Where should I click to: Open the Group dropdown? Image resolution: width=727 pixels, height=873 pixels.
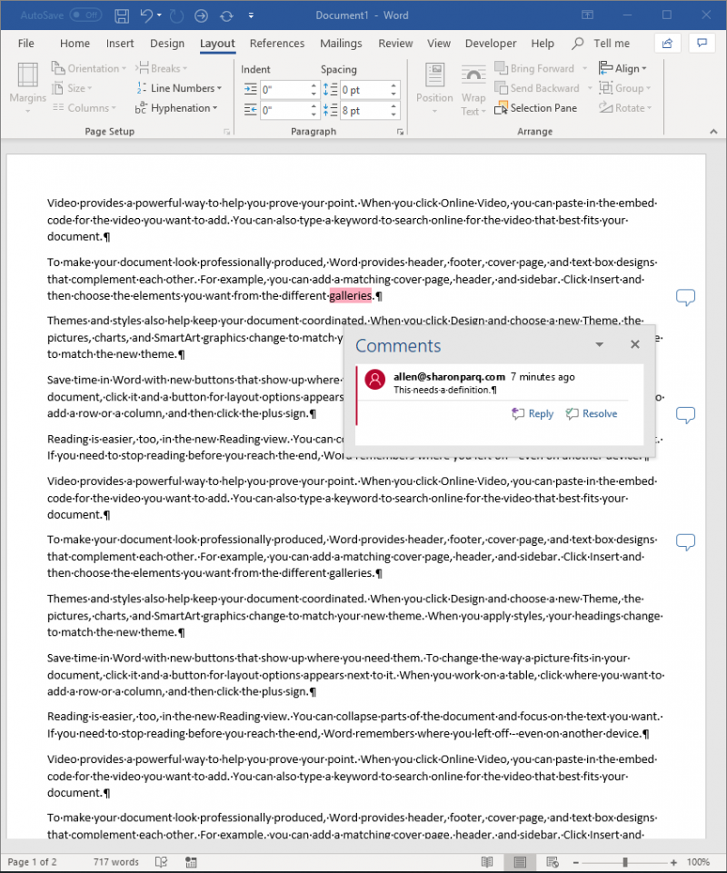coord(624,88)
